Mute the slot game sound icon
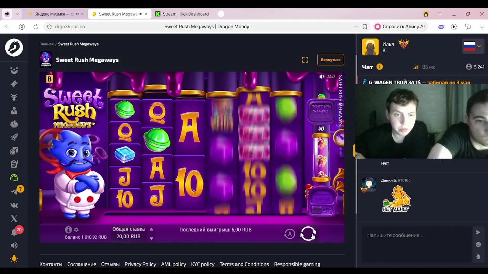The image size is (488, 274). (322, 76)
